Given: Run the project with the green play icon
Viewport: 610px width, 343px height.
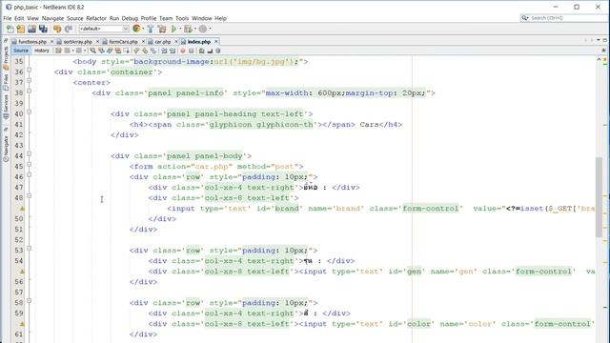Looking at the screenshot, I should tap(173, 29).
